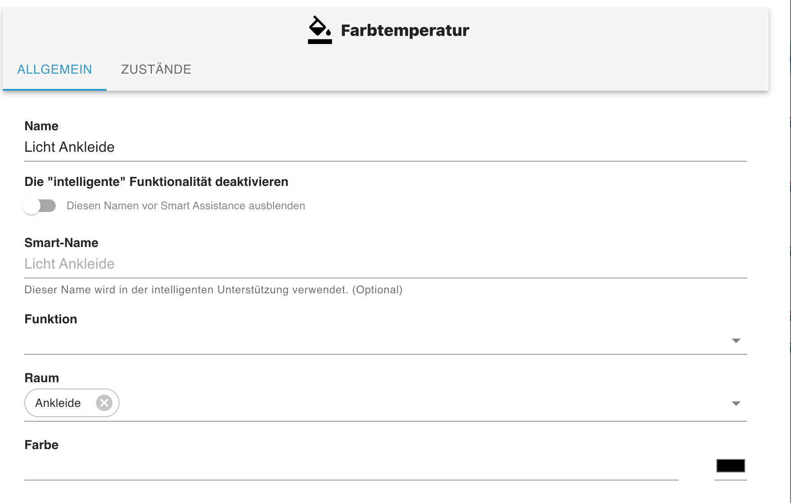Click the paint bucket Farbtemperatur icon

click(x=320, y=30)
